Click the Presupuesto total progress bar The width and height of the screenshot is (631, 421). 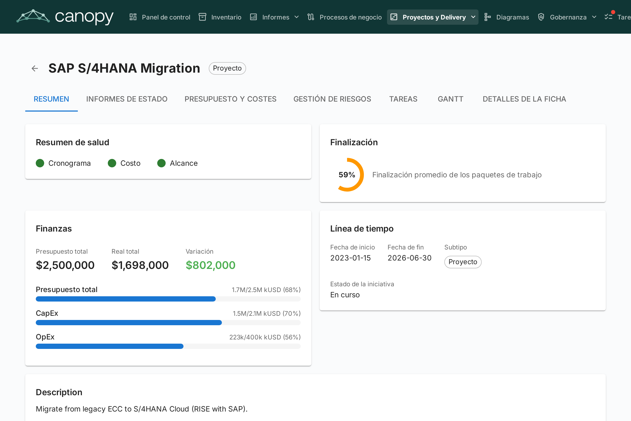(168, 299)
